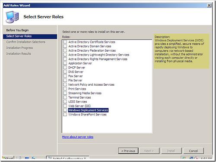The height and width of the screenshot is (162, 216).
Task: Check Active Directory Rights Management Services
Action: coord(65,59)
